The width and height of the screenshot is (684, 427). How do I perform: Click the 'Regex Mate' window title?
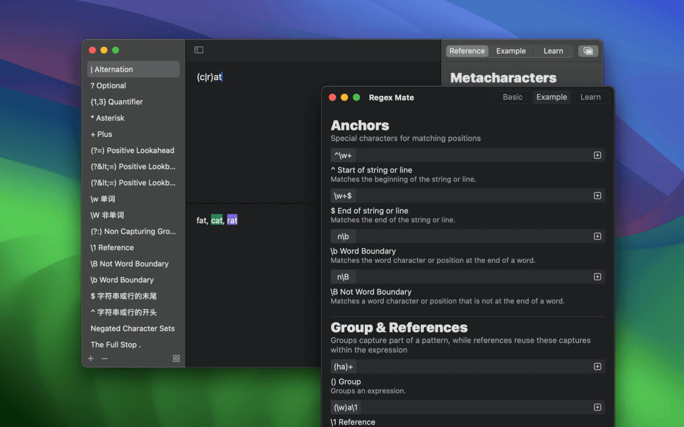391,97
